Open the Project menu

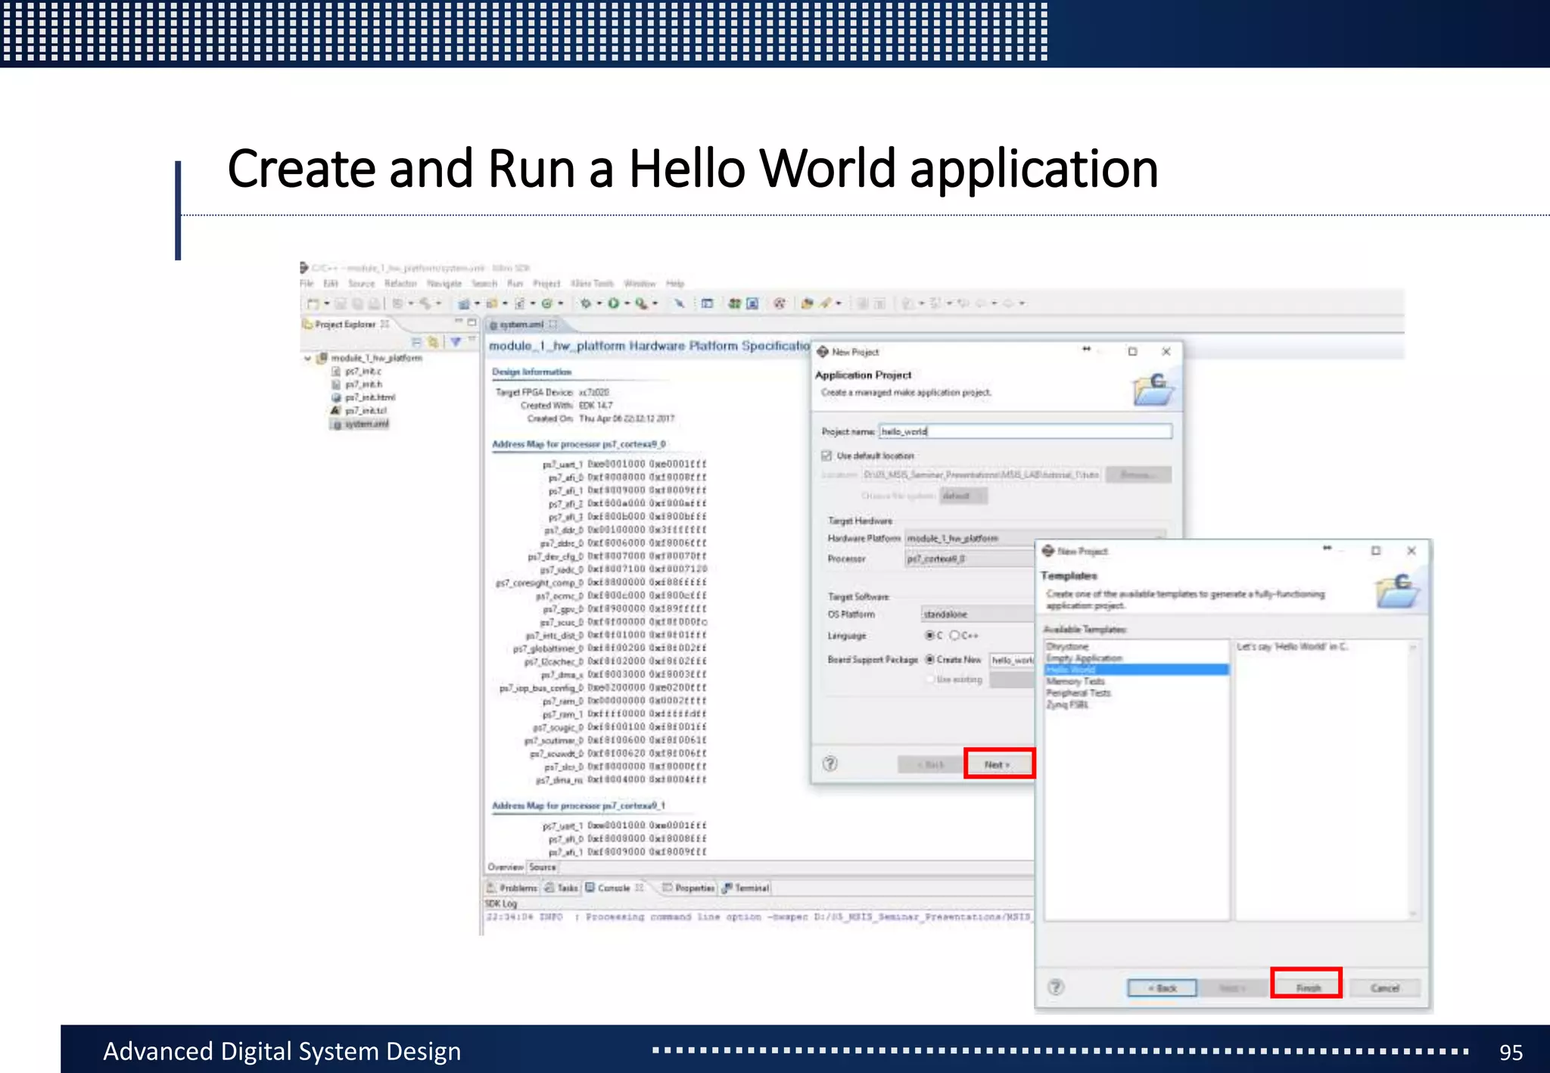point(546,284)
